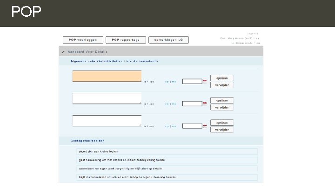The width and height of the screenshot is (335, 188).
Task: Click the cp link in the first row
Action: click(x=167, y=82)
